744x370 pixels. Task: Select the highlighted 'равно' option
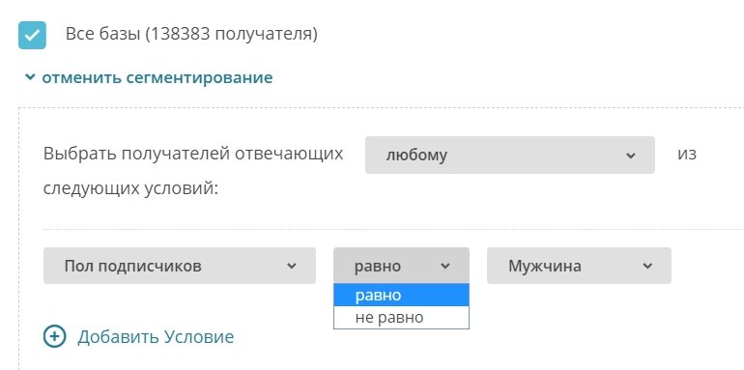tap(401, 295)
